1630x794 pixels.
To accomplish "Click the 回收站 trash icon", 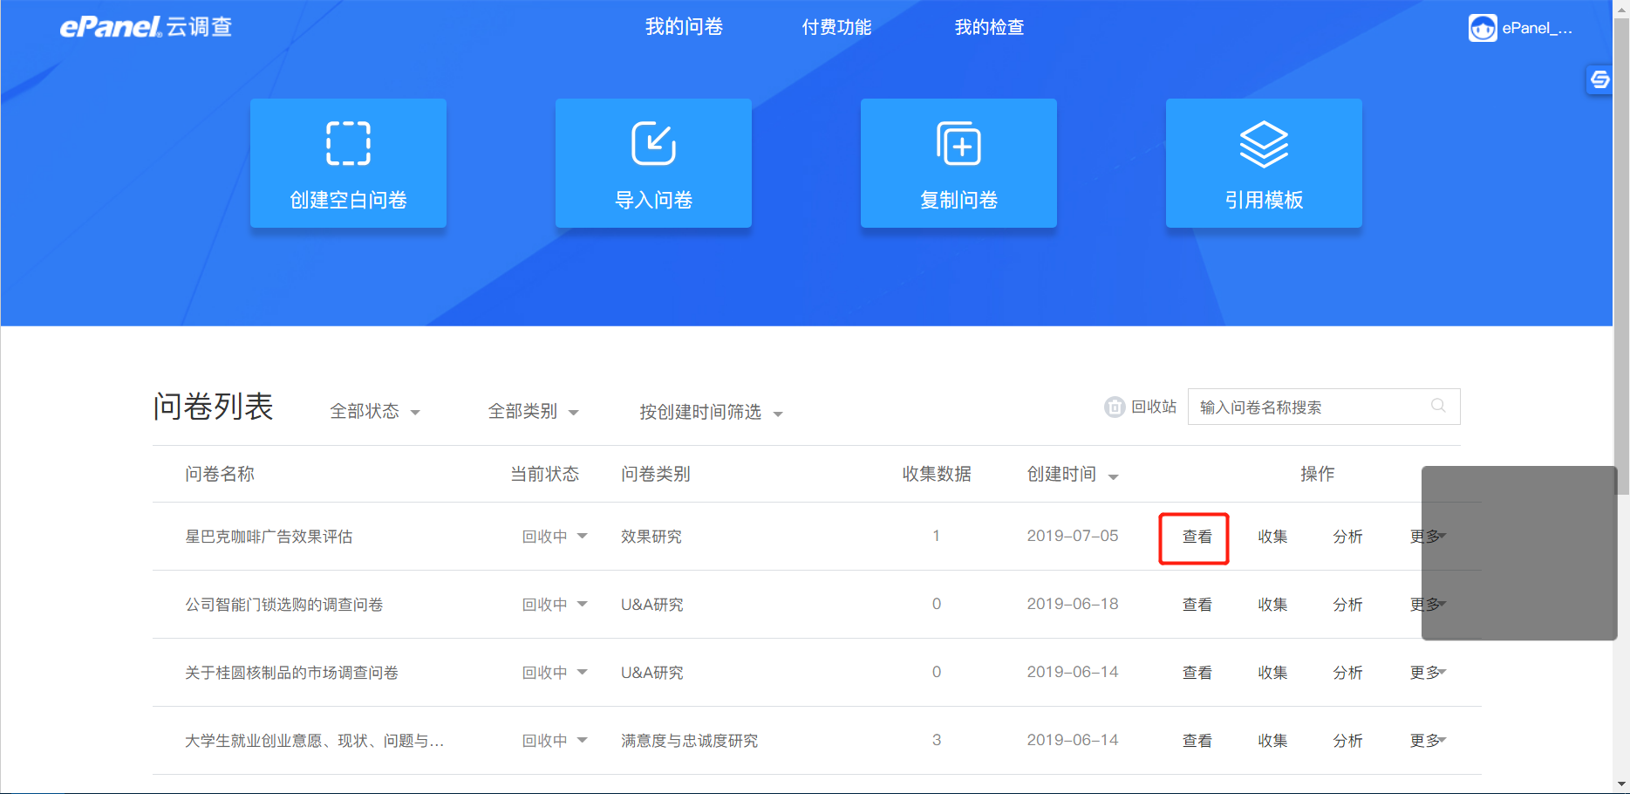I will (x=1115, y=407).
